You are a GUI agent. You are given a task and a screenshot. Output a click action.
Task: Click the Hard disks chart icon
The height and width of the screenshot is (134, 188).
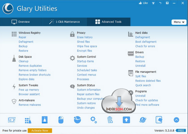tap(131, 34)
